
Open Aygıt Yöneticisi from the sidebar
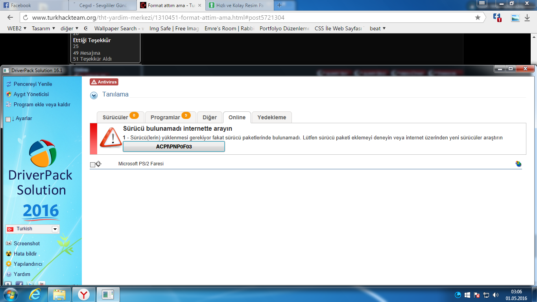31,94
